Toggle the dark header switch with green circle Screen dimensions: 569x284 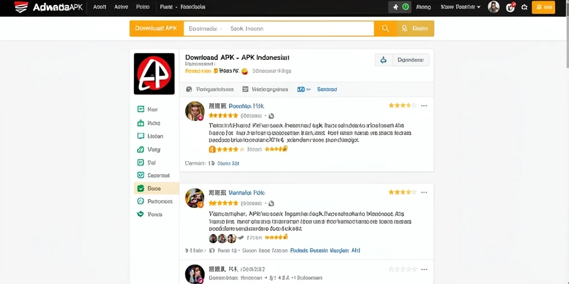[x=400, y=7]
